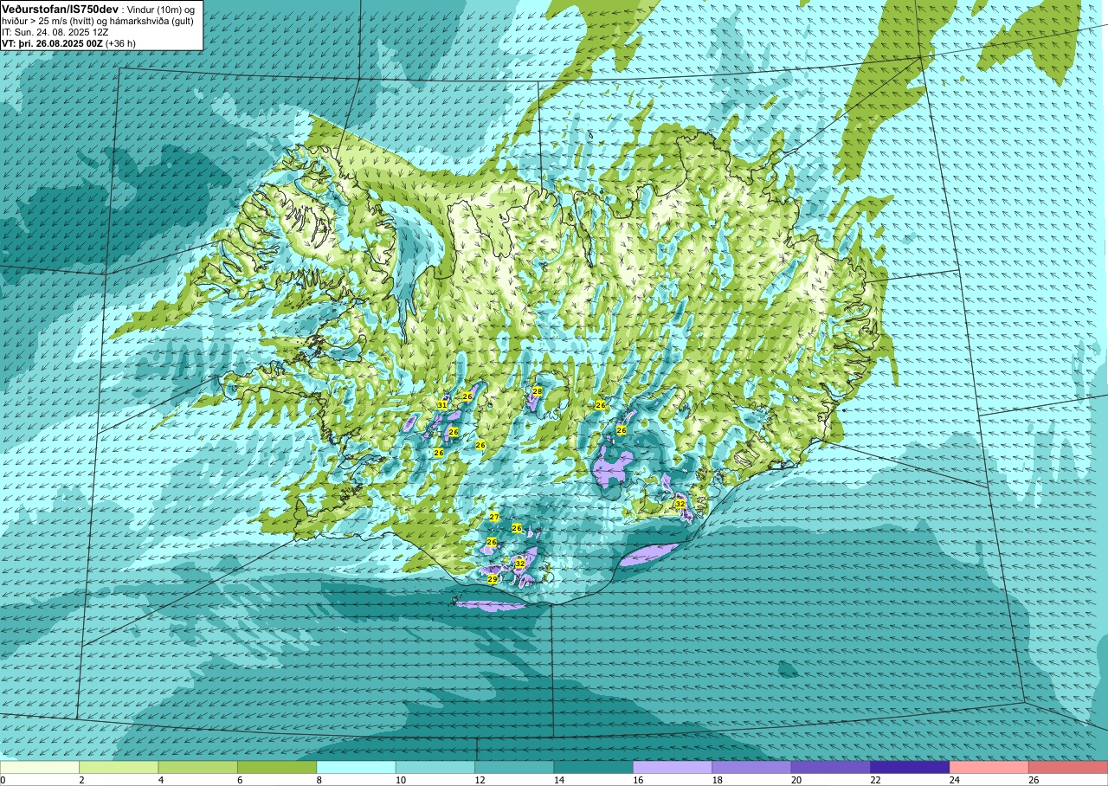Pick the 24–26 m/s light pink legend swatch
1108x786 pixels.
click(x=989, y=768)
